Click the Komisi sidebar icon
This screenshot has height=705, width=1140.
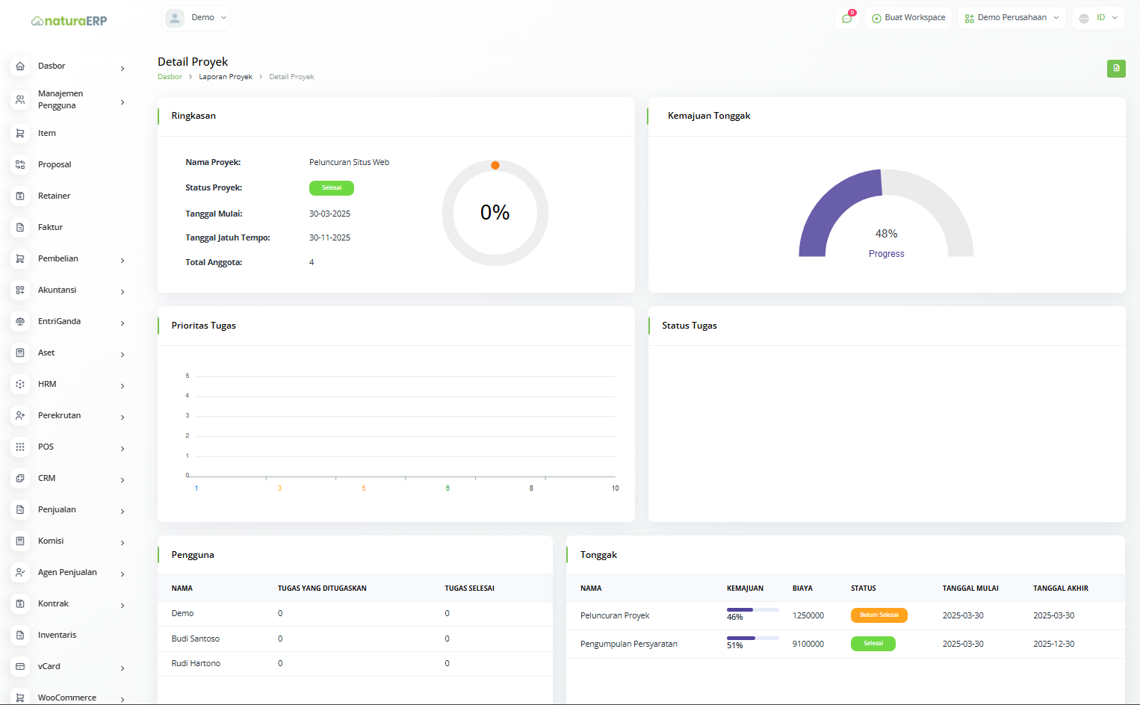click(x=20, y=541)
